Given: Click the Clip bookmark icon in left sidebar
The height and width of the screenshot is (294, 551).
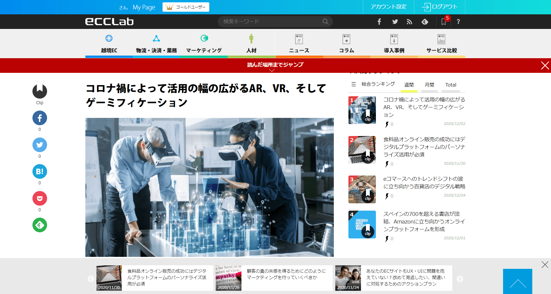Looking at the screenshot, I should pyautogui.click(x=40, y=91).
